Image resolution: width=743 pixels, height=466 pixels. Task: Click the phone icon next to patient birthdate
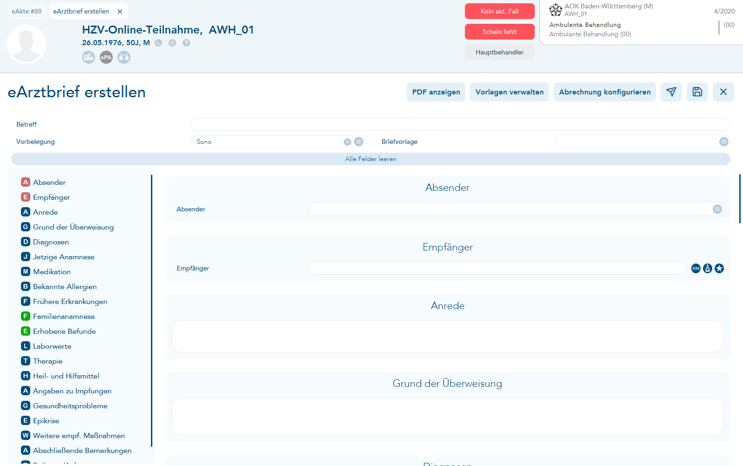coord(158,43)
